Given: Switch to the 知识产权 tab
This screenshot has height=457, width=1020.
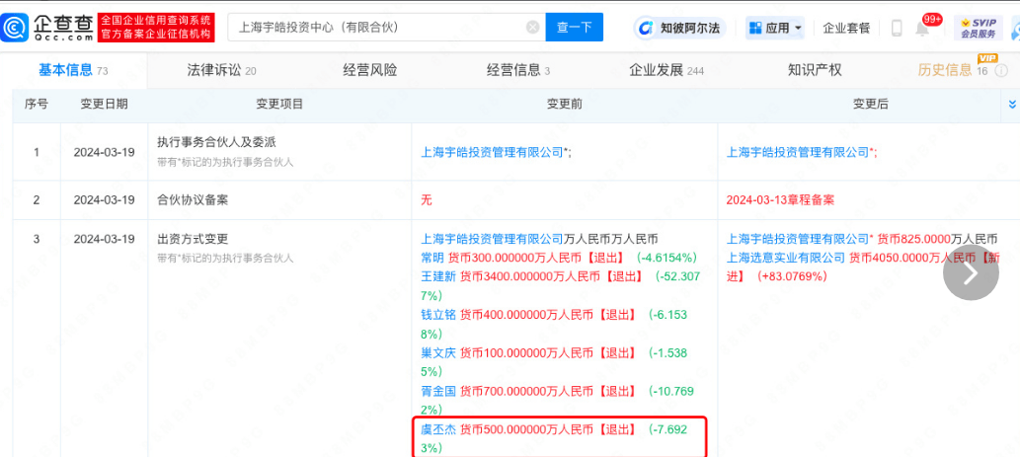Looking at the screenshot, I should (x=815, y=70).
